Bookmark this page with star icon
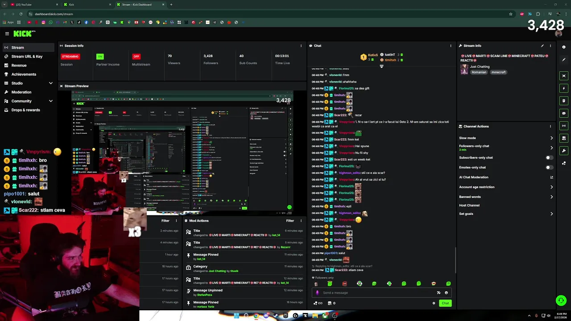This screenshot has height=321, width=571. click(511, 14)
